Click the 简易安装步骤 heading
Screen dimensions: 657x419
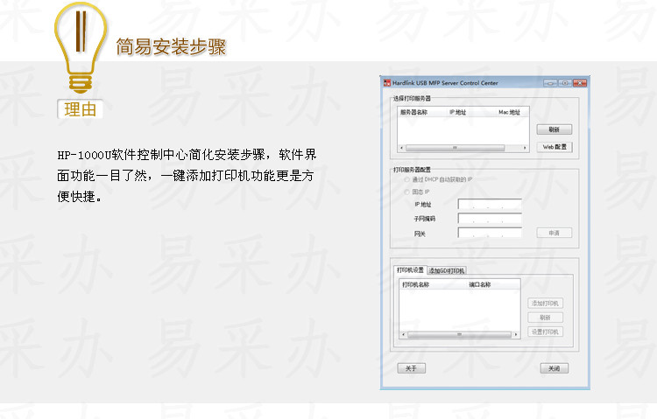[x=171, y=46]
